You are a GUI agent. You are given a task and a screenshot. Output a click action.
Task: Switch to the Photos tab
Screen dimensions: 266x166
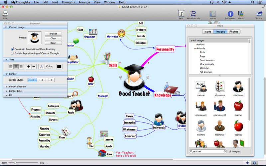pyautogui.click(x=234, y=32)
